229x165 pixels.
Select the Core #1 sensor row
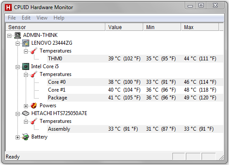tap(135, 90)
